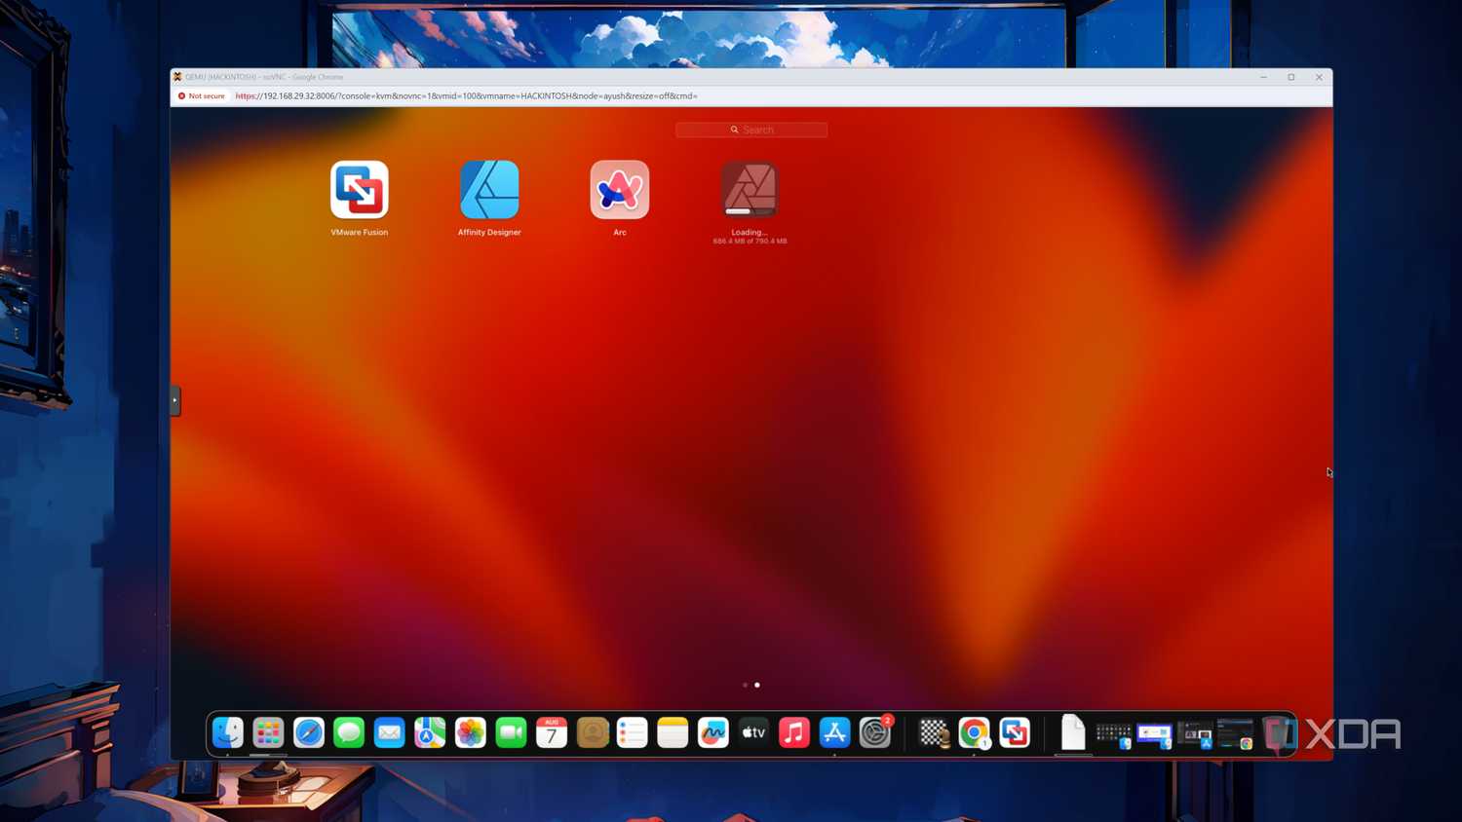Image resolution: width=1462 pixels, height=822 pixels.
Task: Open Maps from the Dock
Action: click(x=430, y=732)
